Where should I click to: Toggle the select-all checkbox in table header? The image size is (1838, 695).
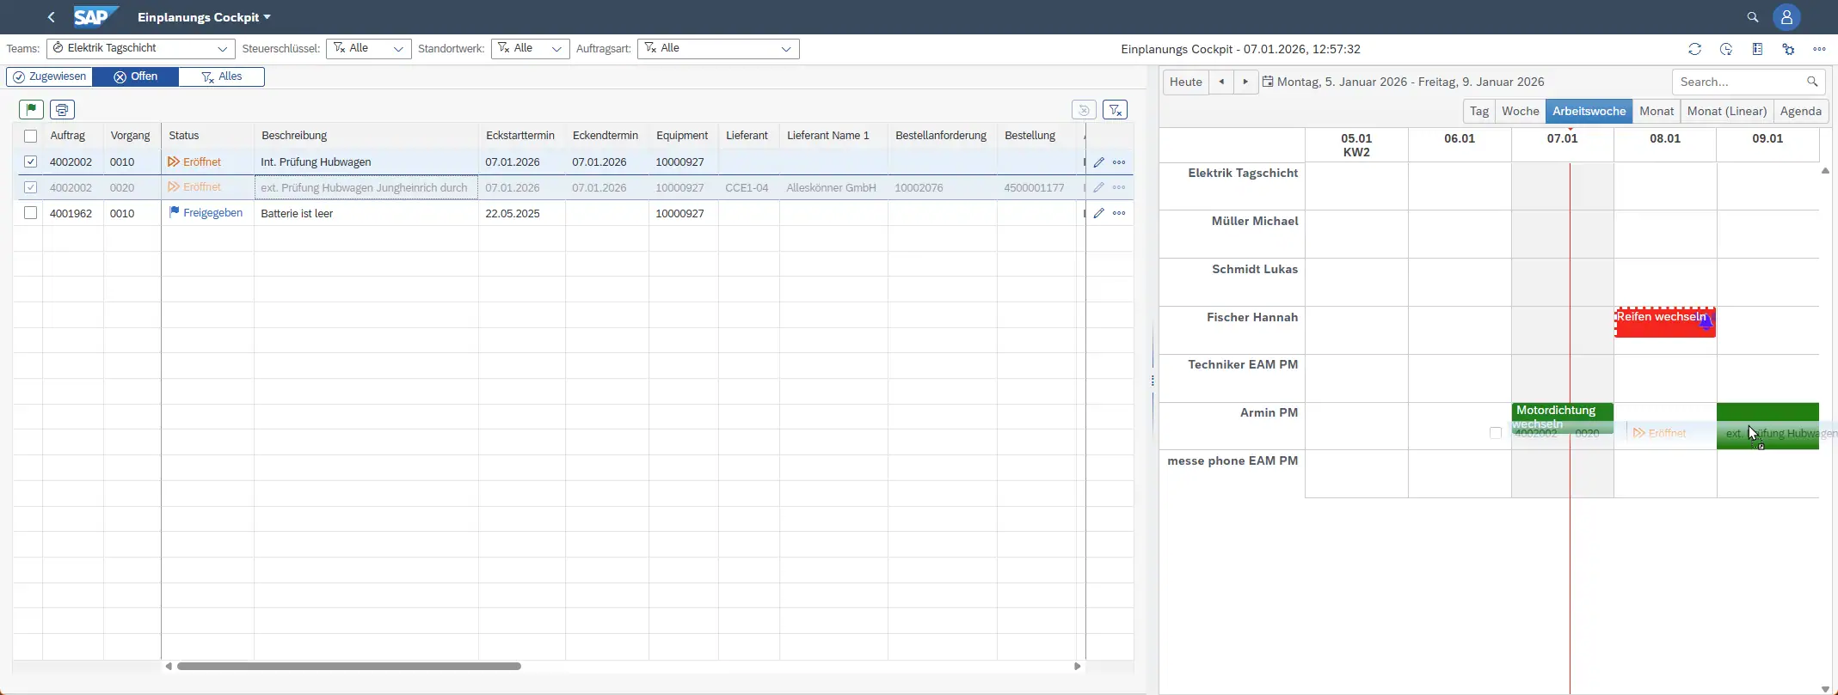(31, 136)
